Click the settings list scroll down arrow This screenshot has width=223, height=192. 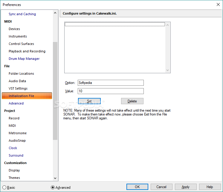coord(167,70)
